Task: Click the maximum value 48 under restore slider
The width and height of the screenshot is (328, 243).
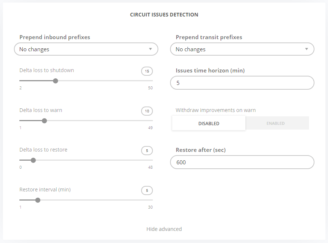Action: tap(150, 167)
